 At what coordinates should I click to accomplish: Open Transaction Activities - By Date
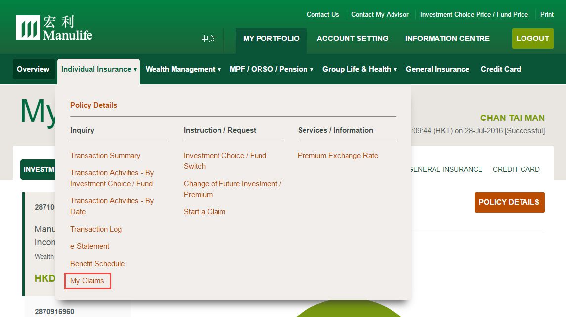tap(112, 206)
